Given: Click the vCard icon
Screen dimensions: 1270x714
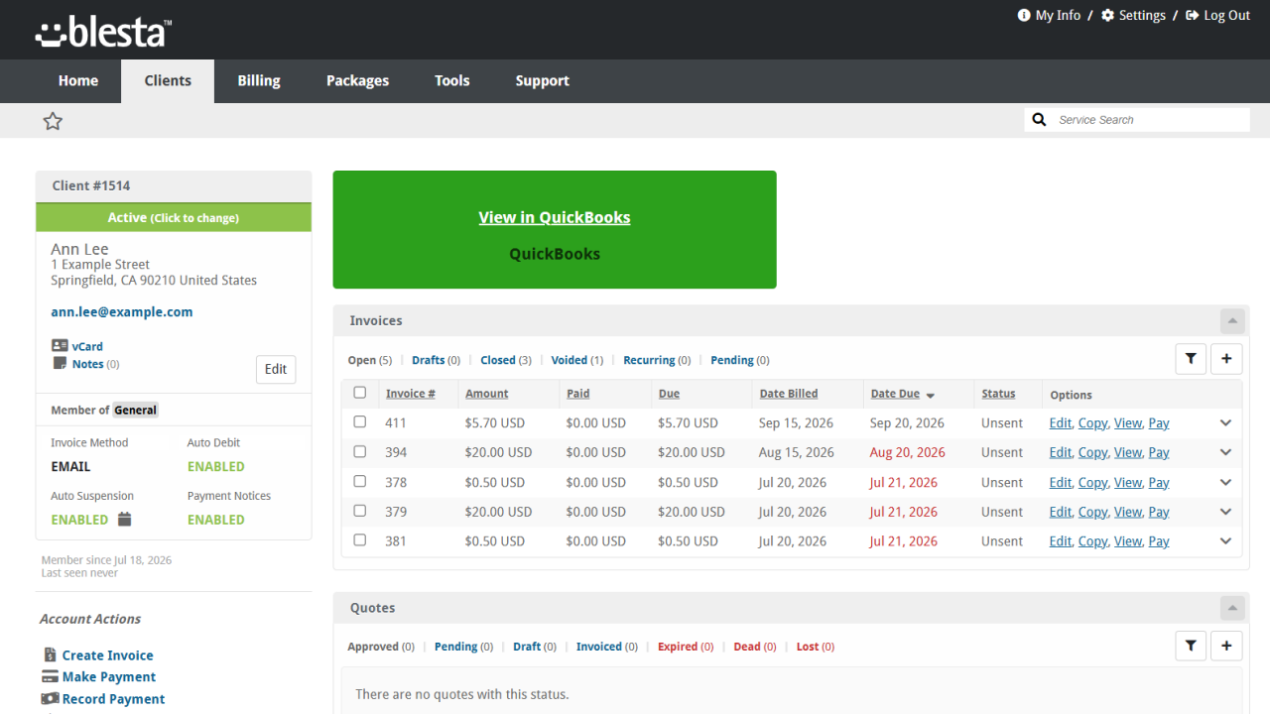Looking at the screenshot, I should 60,346.
